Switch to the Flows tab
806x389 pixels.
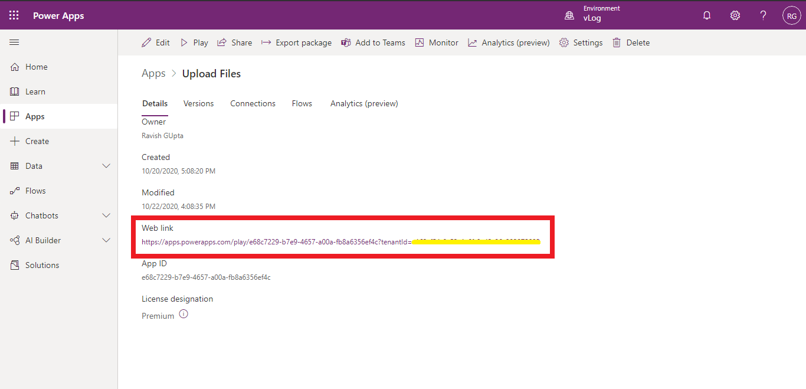tap(302, 104)
